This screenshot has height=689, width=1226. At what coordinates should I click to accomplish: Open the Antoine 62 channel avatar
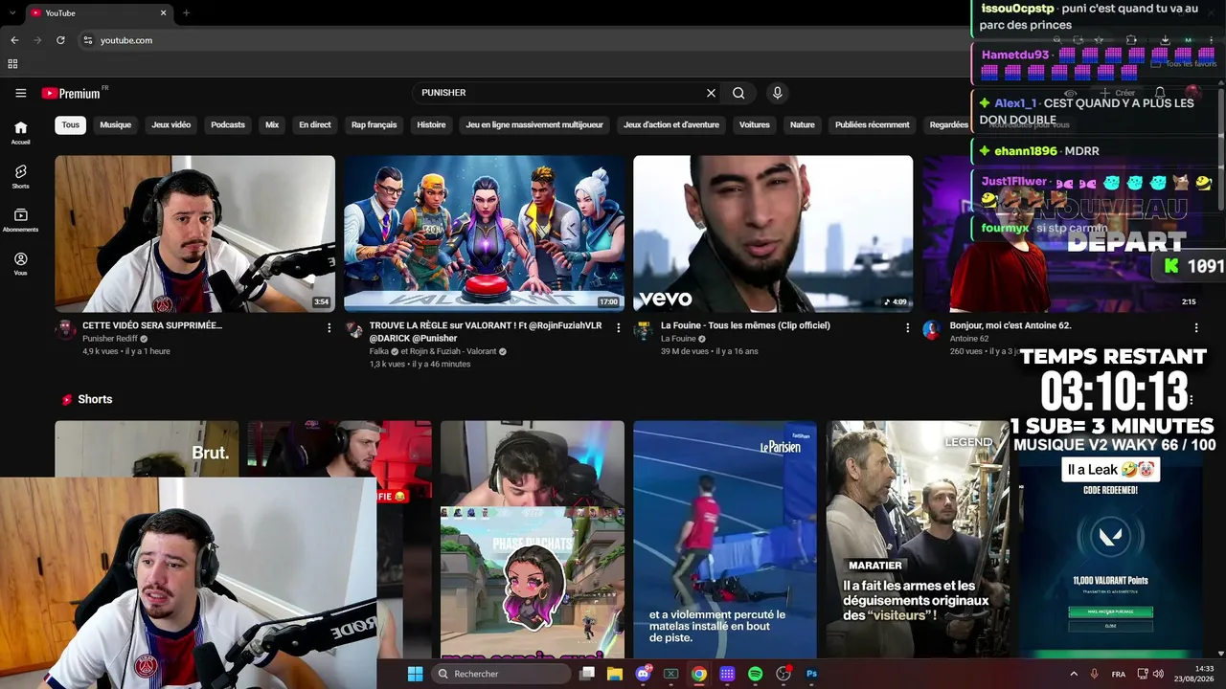click(x=932, y=330)
